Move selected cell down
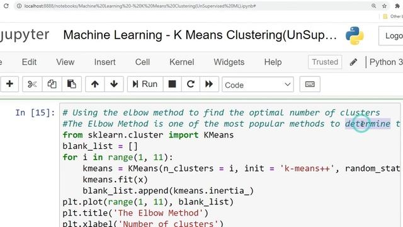Screen dimensions: 403x227 (x=114, y=84)
